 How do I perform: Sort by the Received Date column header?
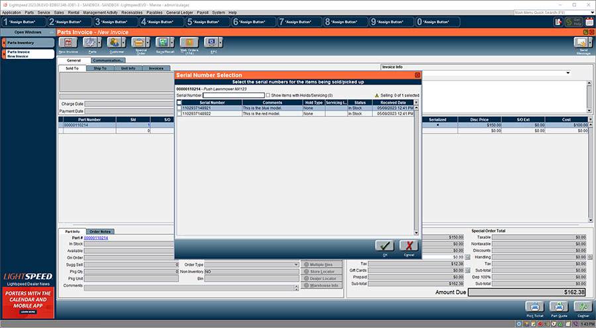point(393,102)
